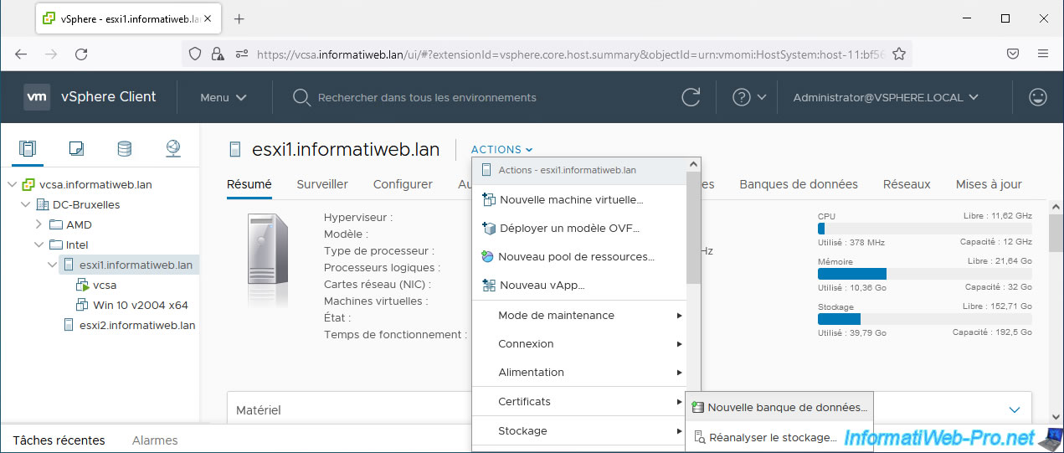Click Firefox reload page button
This screenshot has height=453, width=1064.
pos(81,54)
